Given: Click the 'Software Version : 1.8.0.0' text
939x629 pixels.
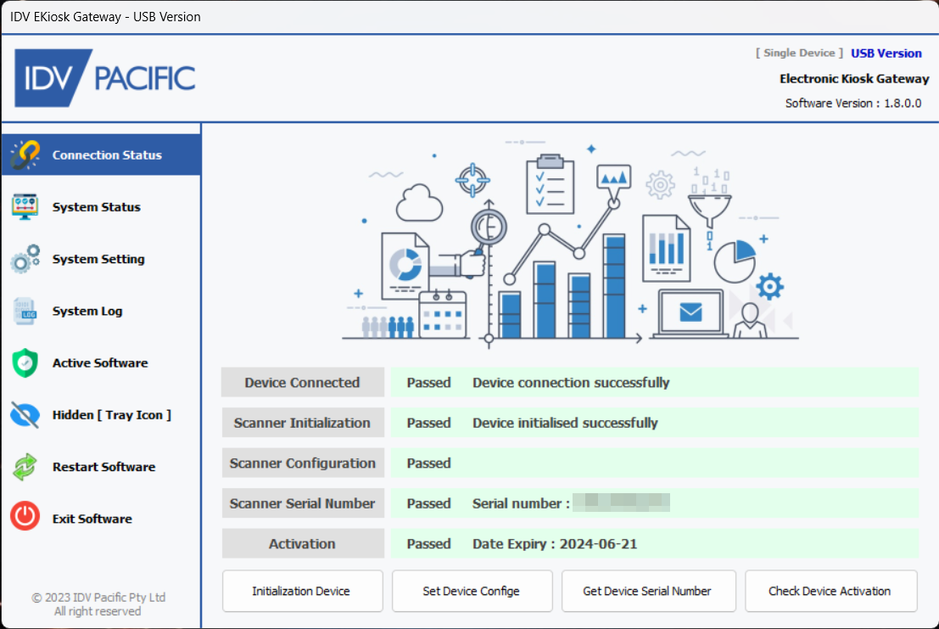Looking at the screenshot, I should 853,103.
